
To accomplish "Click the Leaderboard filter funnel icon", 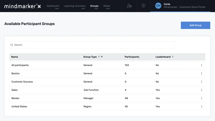I will (173, 57).
